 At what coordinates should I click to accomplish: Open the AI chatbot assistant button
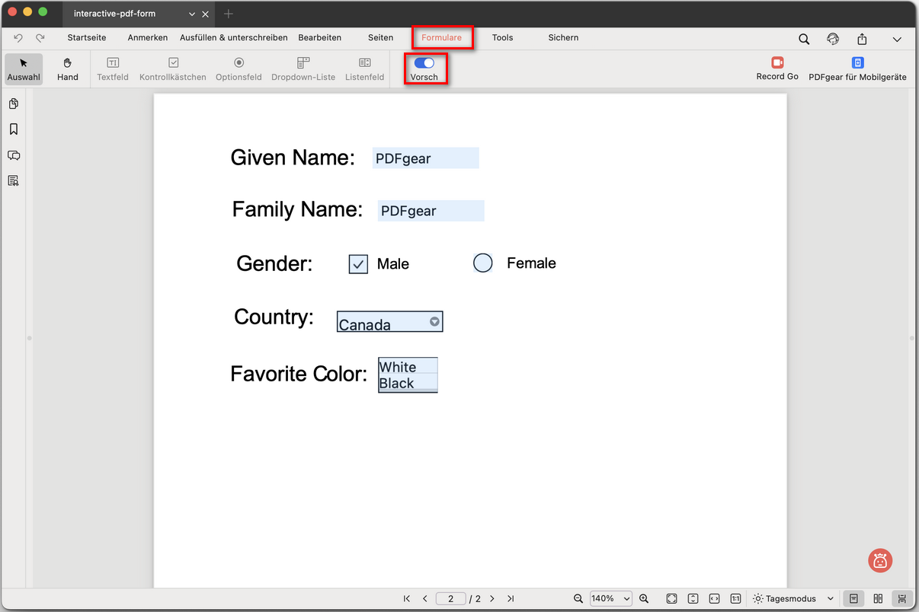click(880, 561)
